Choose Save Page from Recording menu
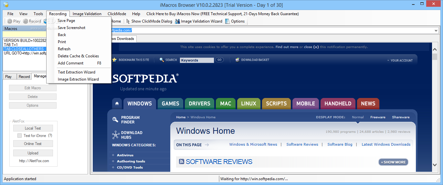This screenshot has width=443, height=185. [x=79, y=21]
